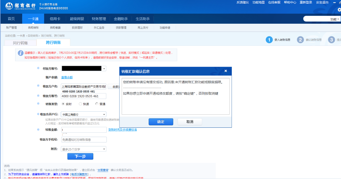Click the 查看余额 link
341x179 pixels.
67,77
